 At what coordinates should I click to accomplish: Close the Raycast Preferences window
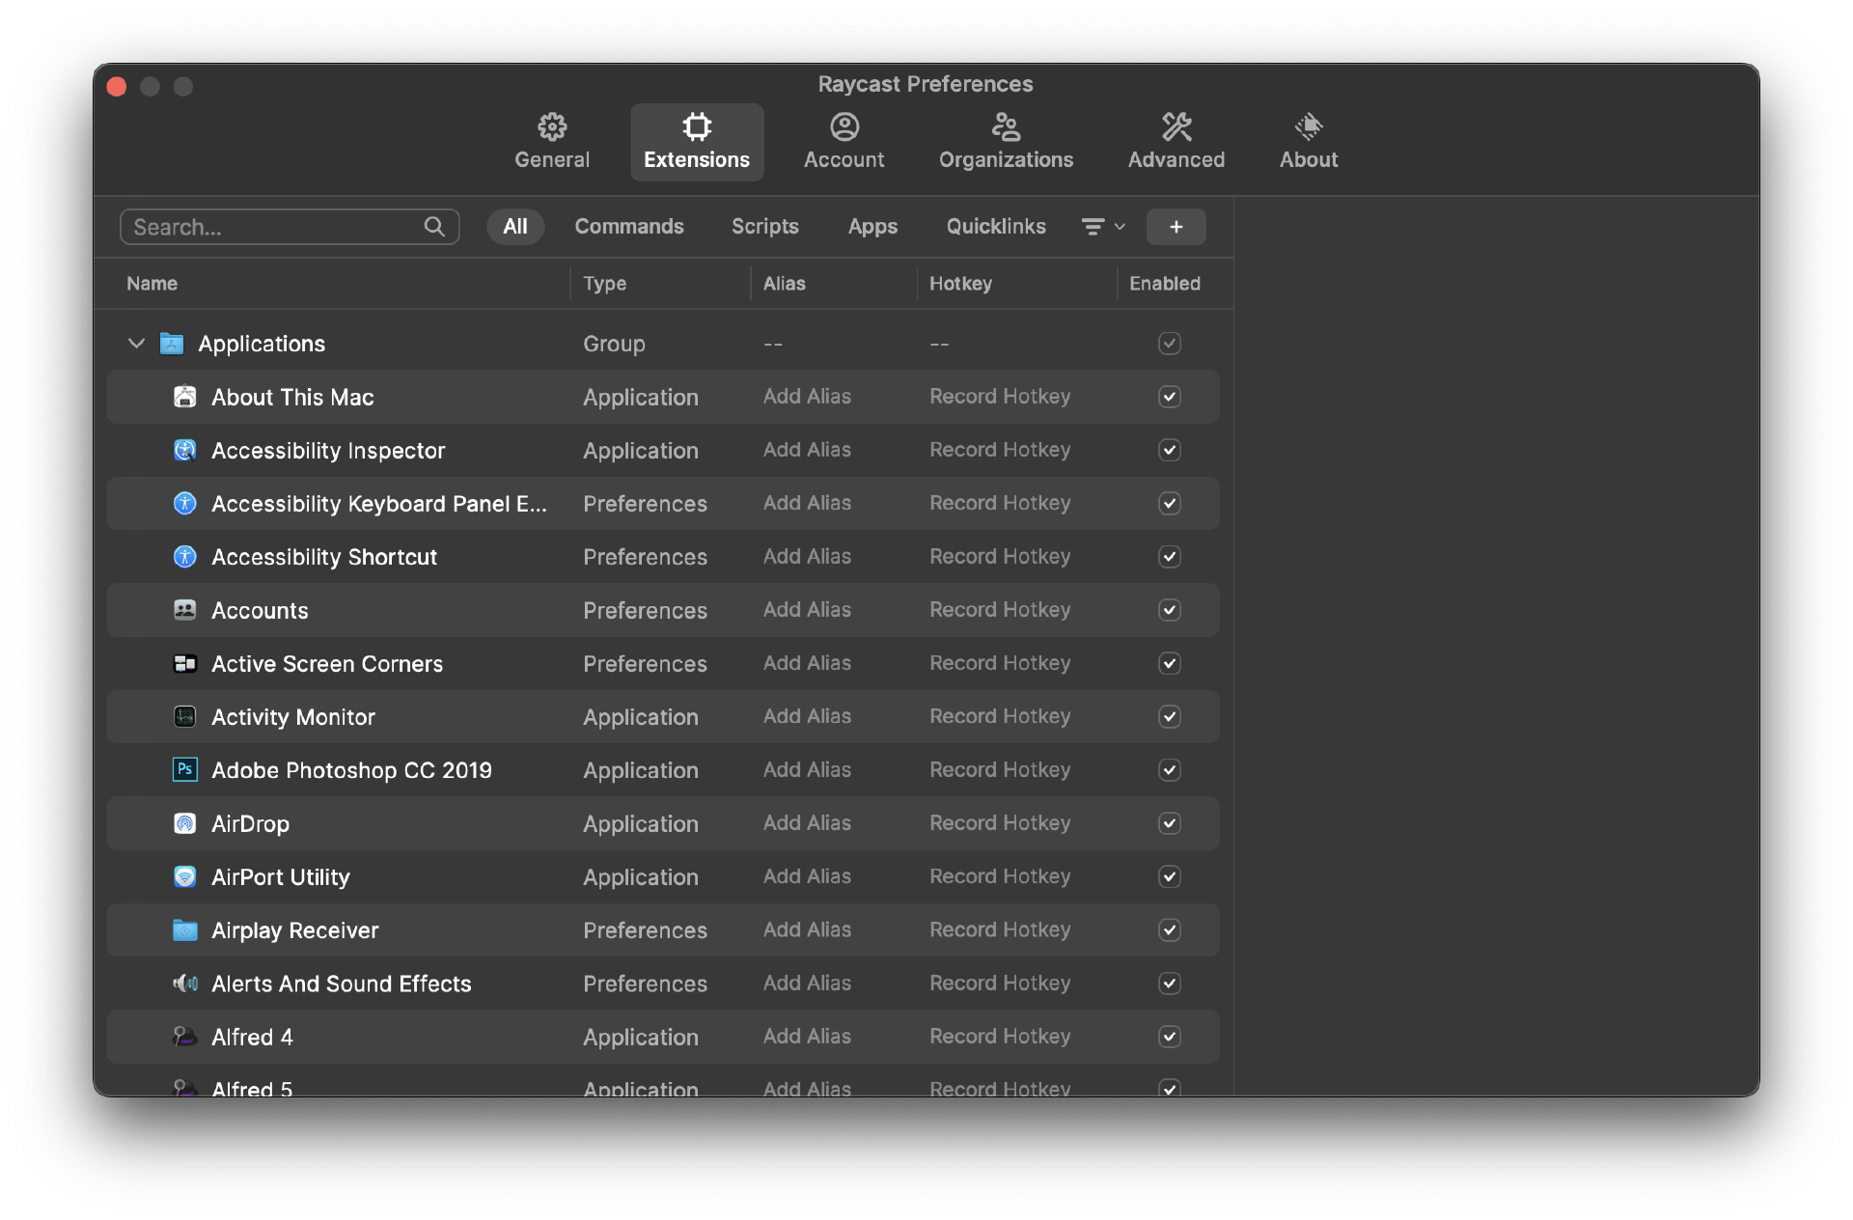click(x=117, y=87)
